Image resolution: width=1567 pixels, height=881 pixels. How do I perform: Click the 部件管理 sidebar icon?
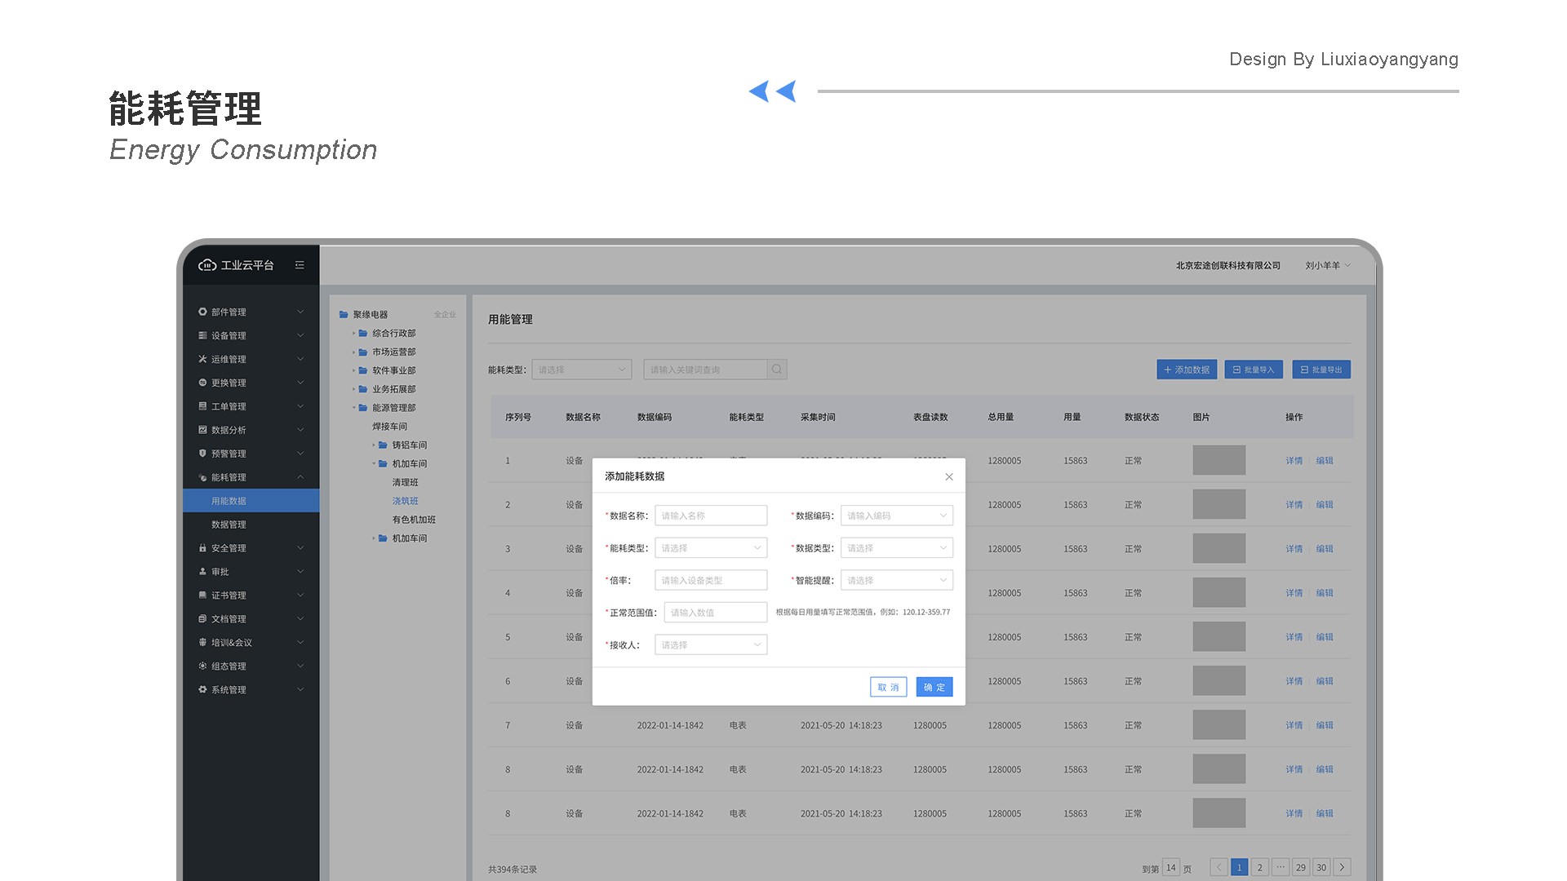[202, 312]
